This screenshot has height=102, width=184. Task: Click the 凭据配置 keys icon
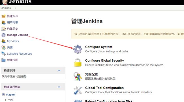[x=78, y=76]
